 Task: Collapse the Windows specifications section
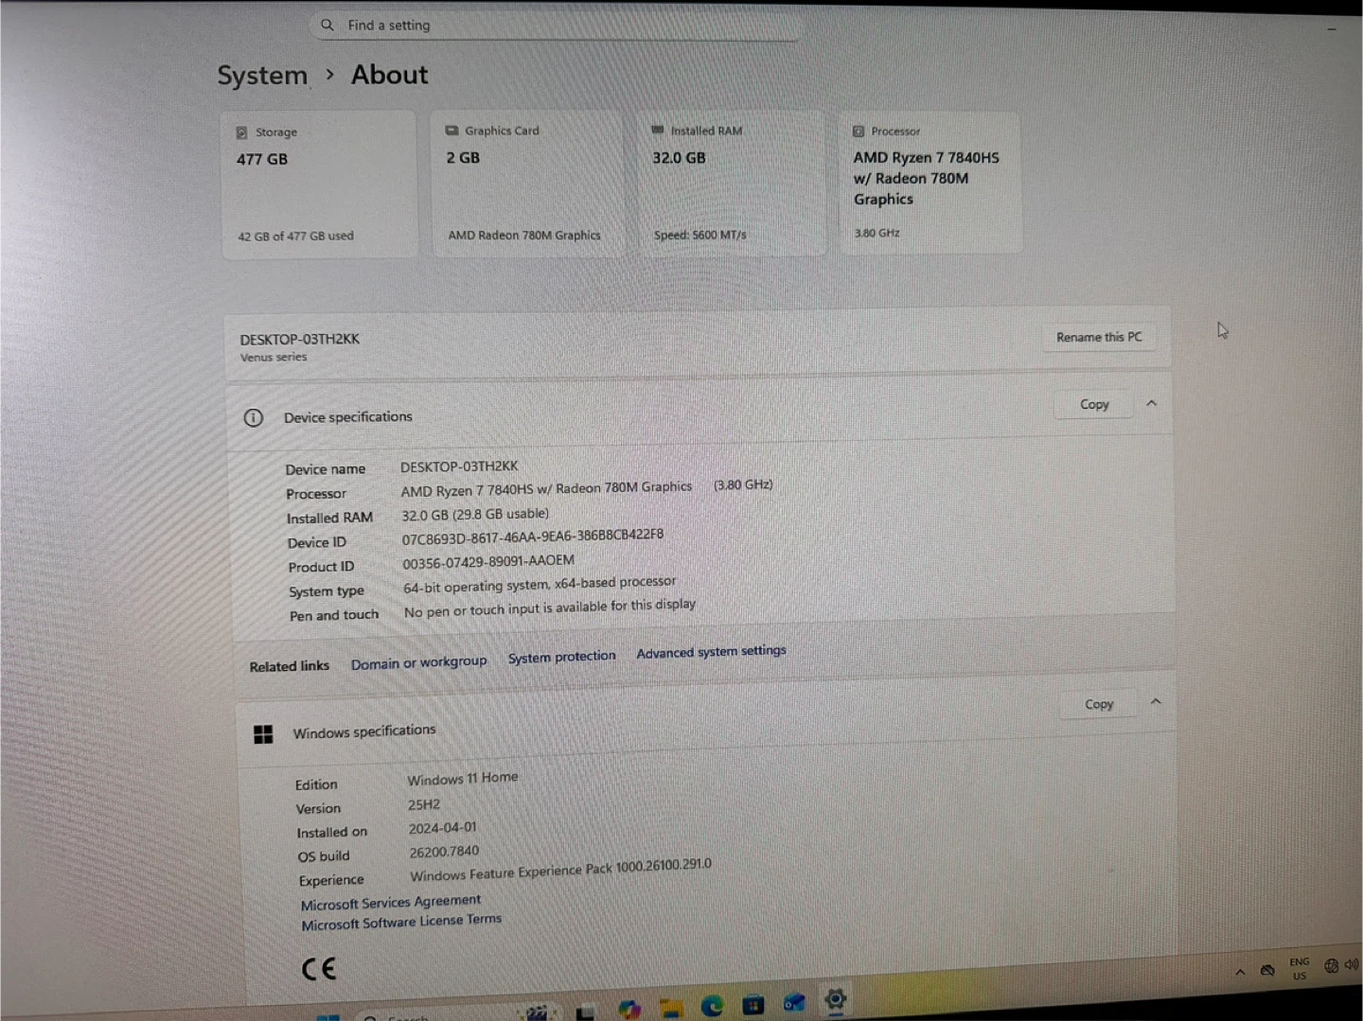pos(1156,702)
